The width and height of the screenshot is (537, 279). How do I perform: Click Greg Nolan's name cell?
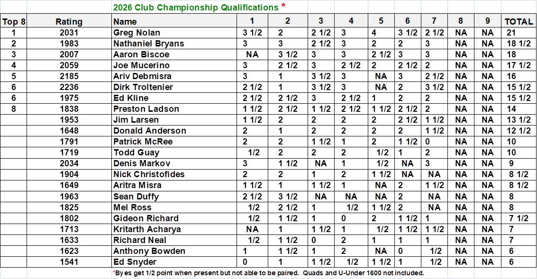point(137,33)
